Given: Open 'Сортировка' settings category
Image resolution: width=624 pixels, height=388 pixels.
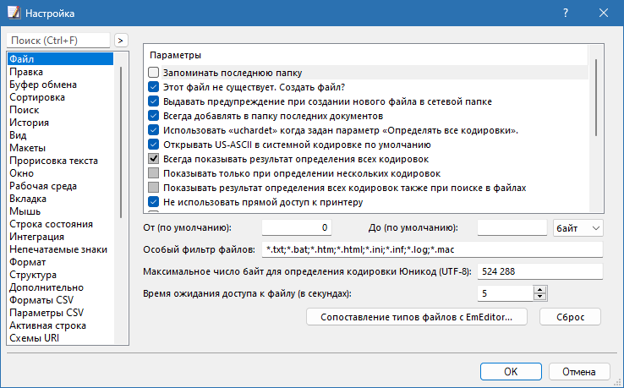Looking at the screenshot, I should (61, 97).
